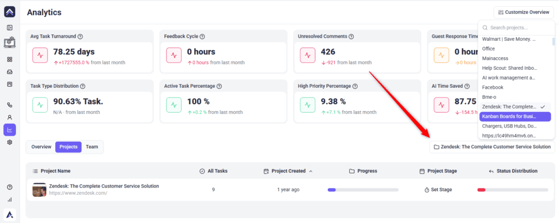Click Set Stage for the Zendesk project
The width and height of the screenshot is (559, 223).
(x=438, y=190)
